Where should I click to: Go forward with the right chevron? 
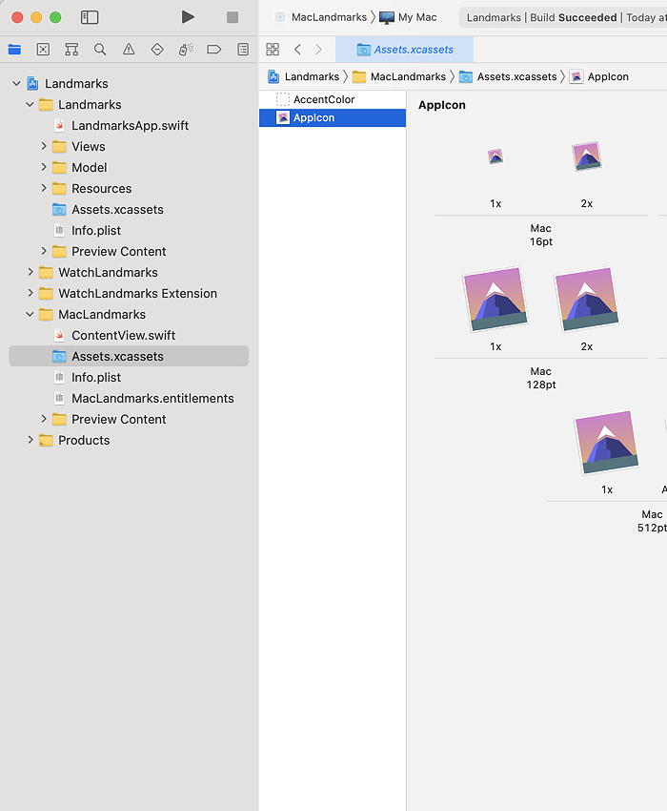pyautogui.click(x=319, y=50)
